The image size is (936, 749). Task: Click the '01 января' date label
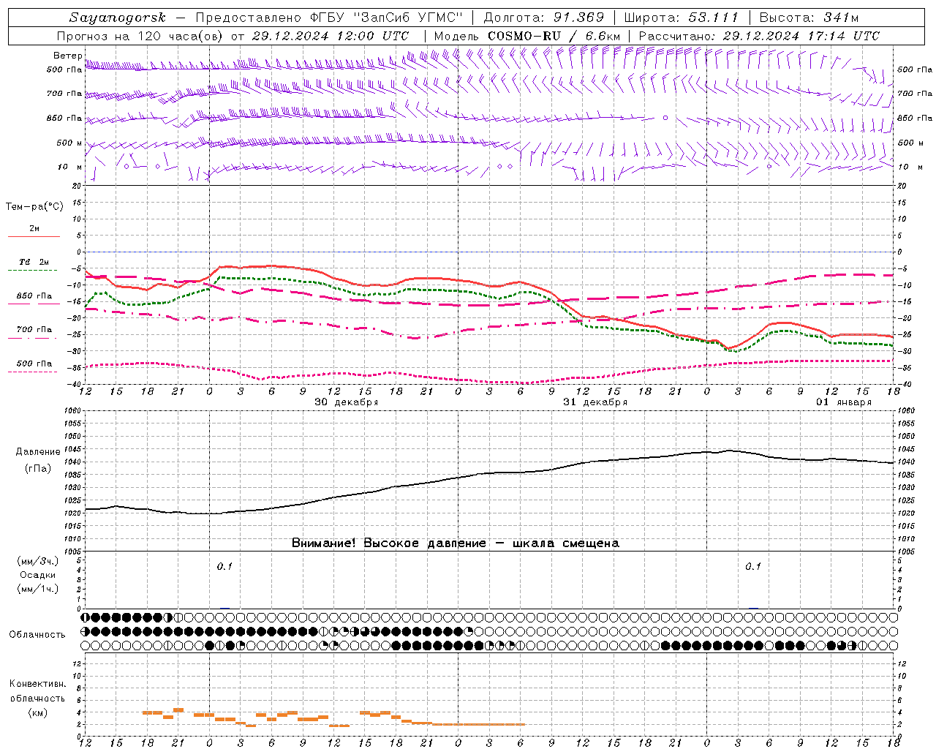[x=844, y=402]
